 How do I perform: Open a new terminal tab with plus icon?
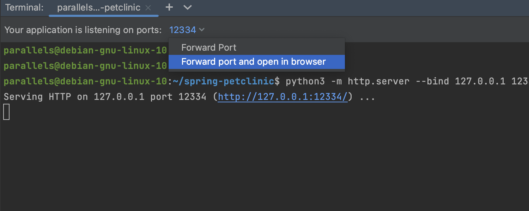click(x=169, y=7)
